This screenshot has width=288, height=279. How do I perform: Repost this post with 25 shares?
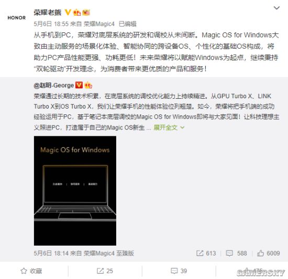tap(105, 271)
